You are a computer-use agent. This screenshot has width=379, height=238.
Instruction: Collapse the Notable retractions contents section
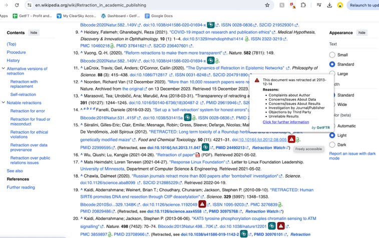[3, 102]
